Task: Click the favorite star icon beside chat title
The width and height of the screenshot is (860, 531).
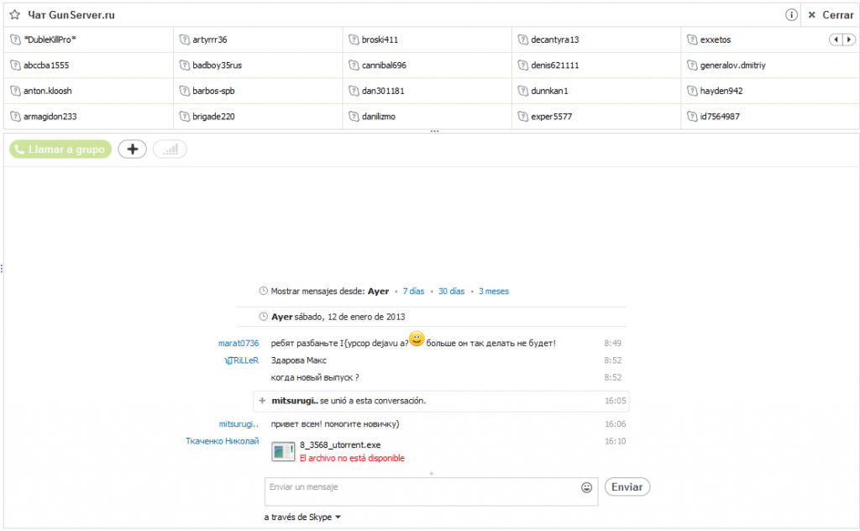Action: pos(14,15)
